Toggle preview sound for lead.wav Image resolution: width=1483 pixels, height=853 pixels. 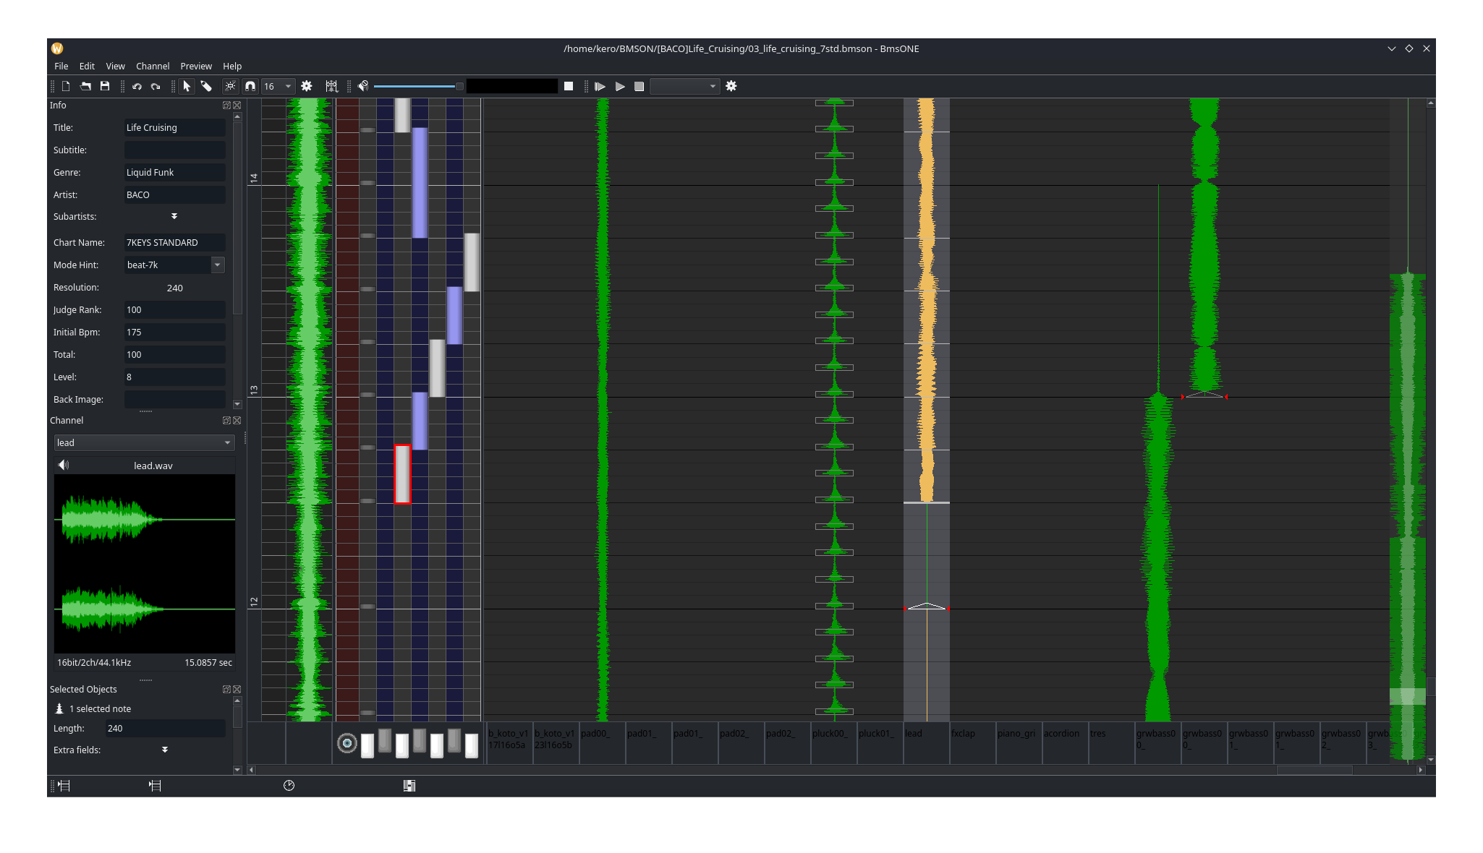63,465
